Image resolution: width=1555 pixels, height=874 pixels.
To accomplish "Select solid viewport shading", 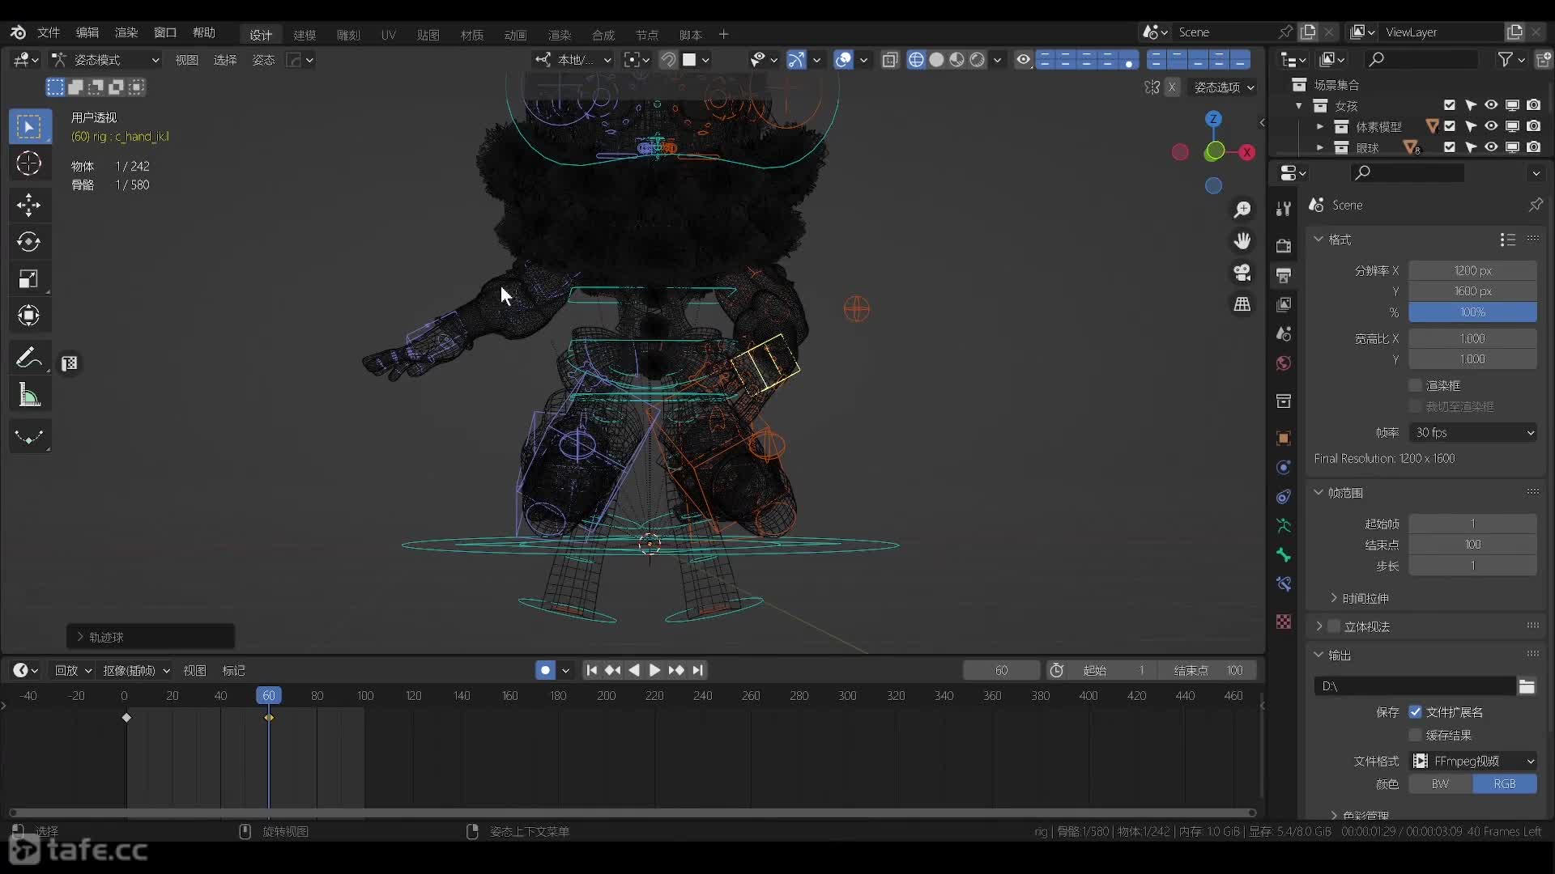I will coord(936,60).
